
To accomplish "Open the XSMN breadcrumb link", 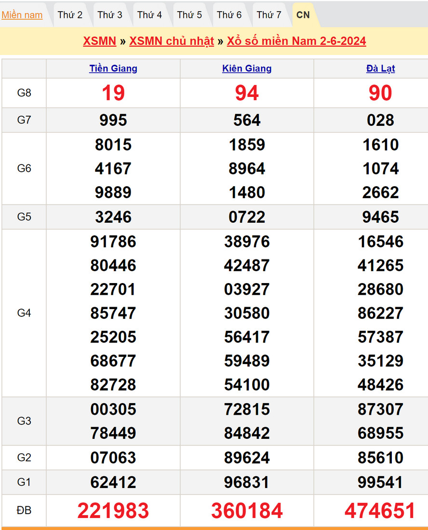I will click(99, 41).
